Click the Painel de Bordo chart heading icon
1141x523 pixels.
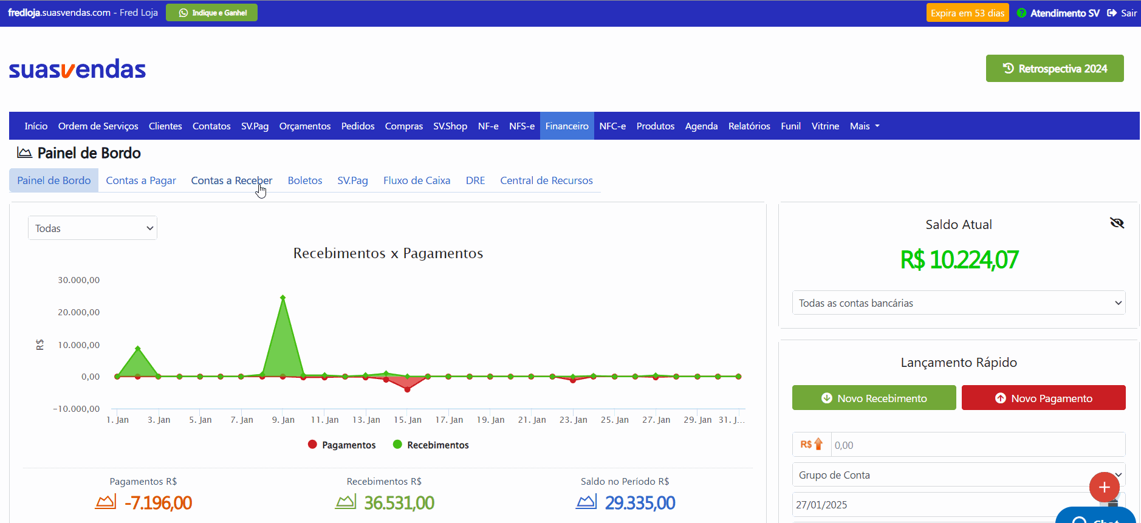24,152
